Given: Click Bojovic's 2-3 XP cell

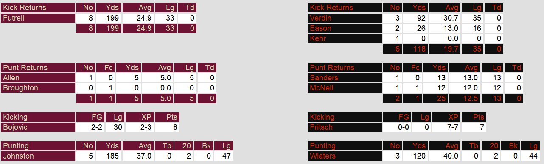Looking at the screenshot, I should tap(139, 127).
